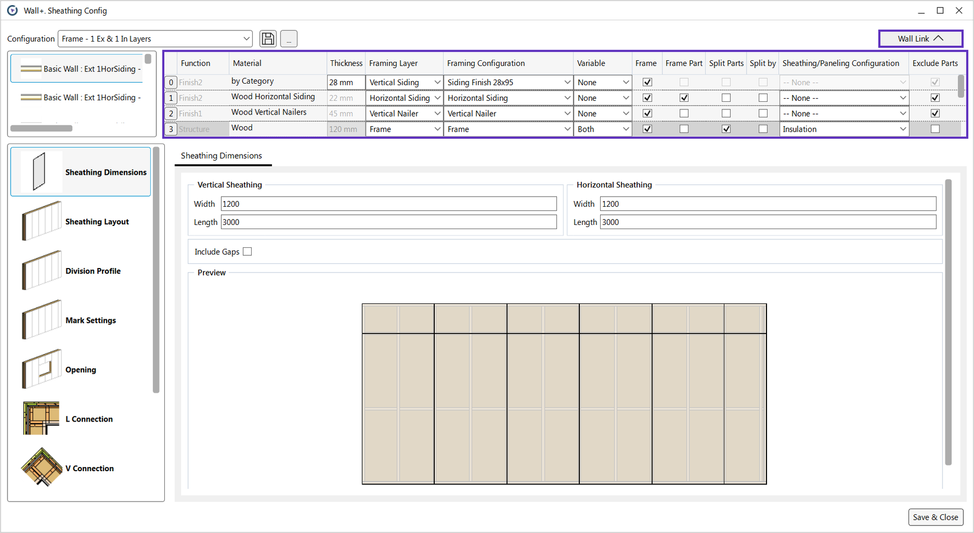Open the Opening configuration icon
This screenshot has width=974, height=533.
[42, 369]
